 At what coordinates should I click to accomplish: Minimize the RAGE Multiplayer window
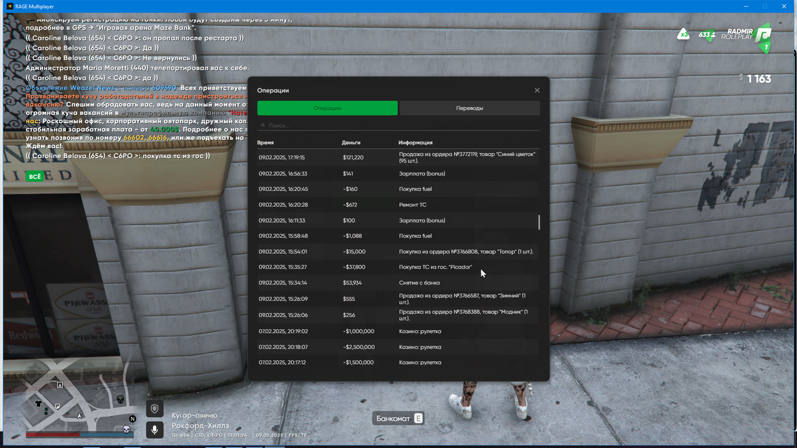747,6
